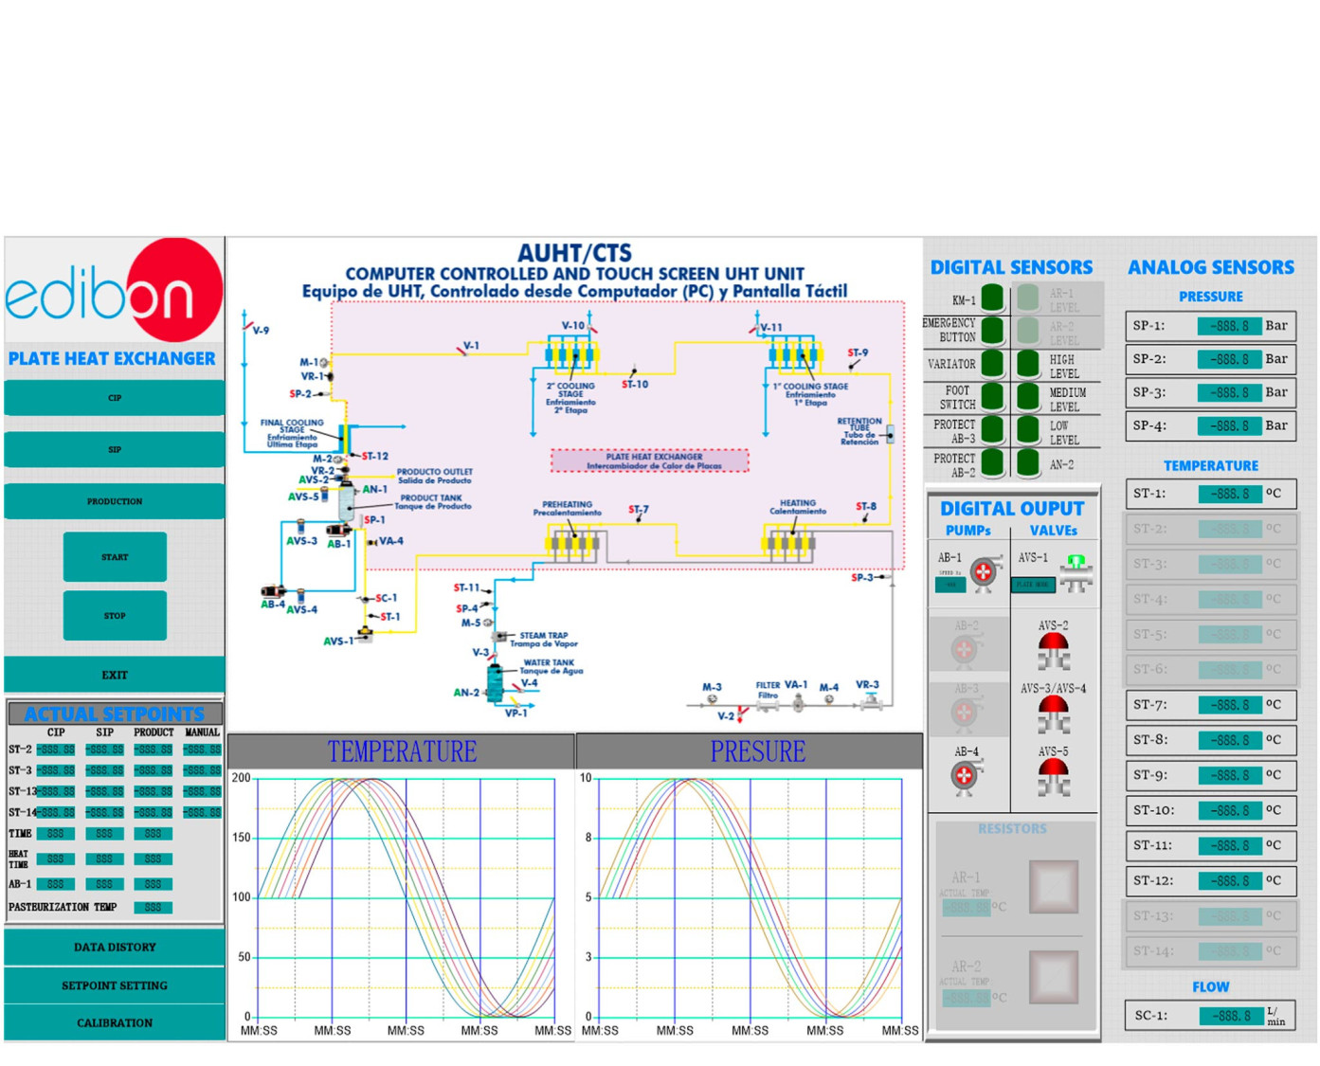Click the AVS-3/AVS-4 valve icon

coord(1053,714)
